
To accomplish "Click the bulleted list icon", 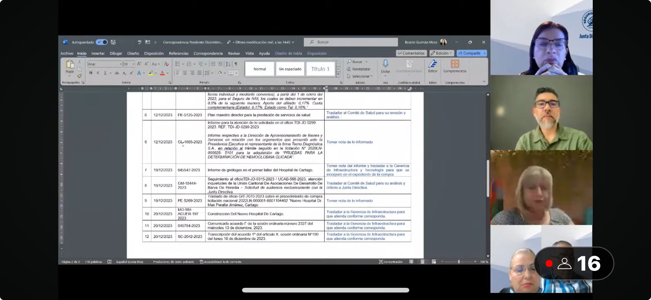I will (x=178, y=64).
